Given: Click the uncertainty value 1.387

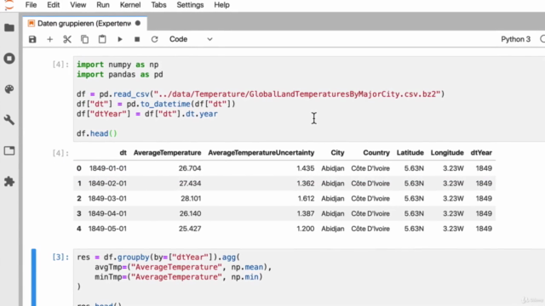Looking at the screenshot, I should [305, 213].
